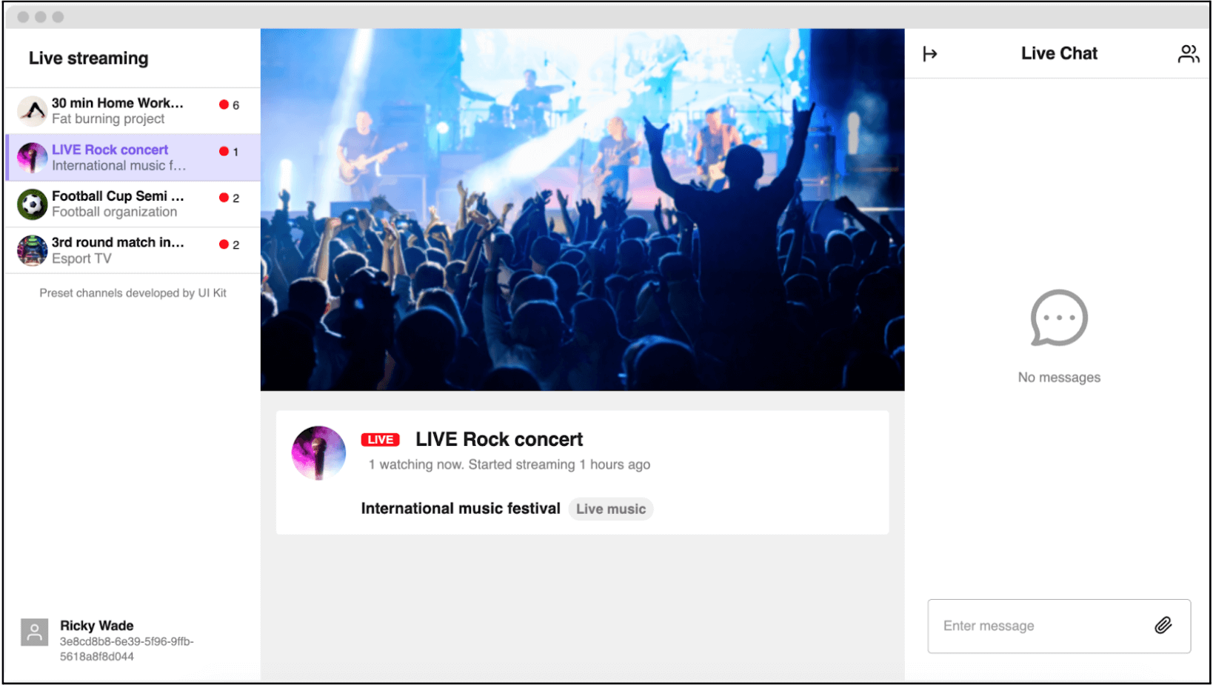Screen dimensions: 1213x685
Task: Click the Live music tag
Action: coord(611,509)
